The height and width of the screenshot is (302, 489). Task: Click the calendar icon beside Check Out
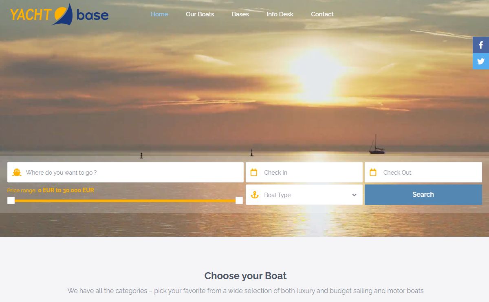click(373, 173)
